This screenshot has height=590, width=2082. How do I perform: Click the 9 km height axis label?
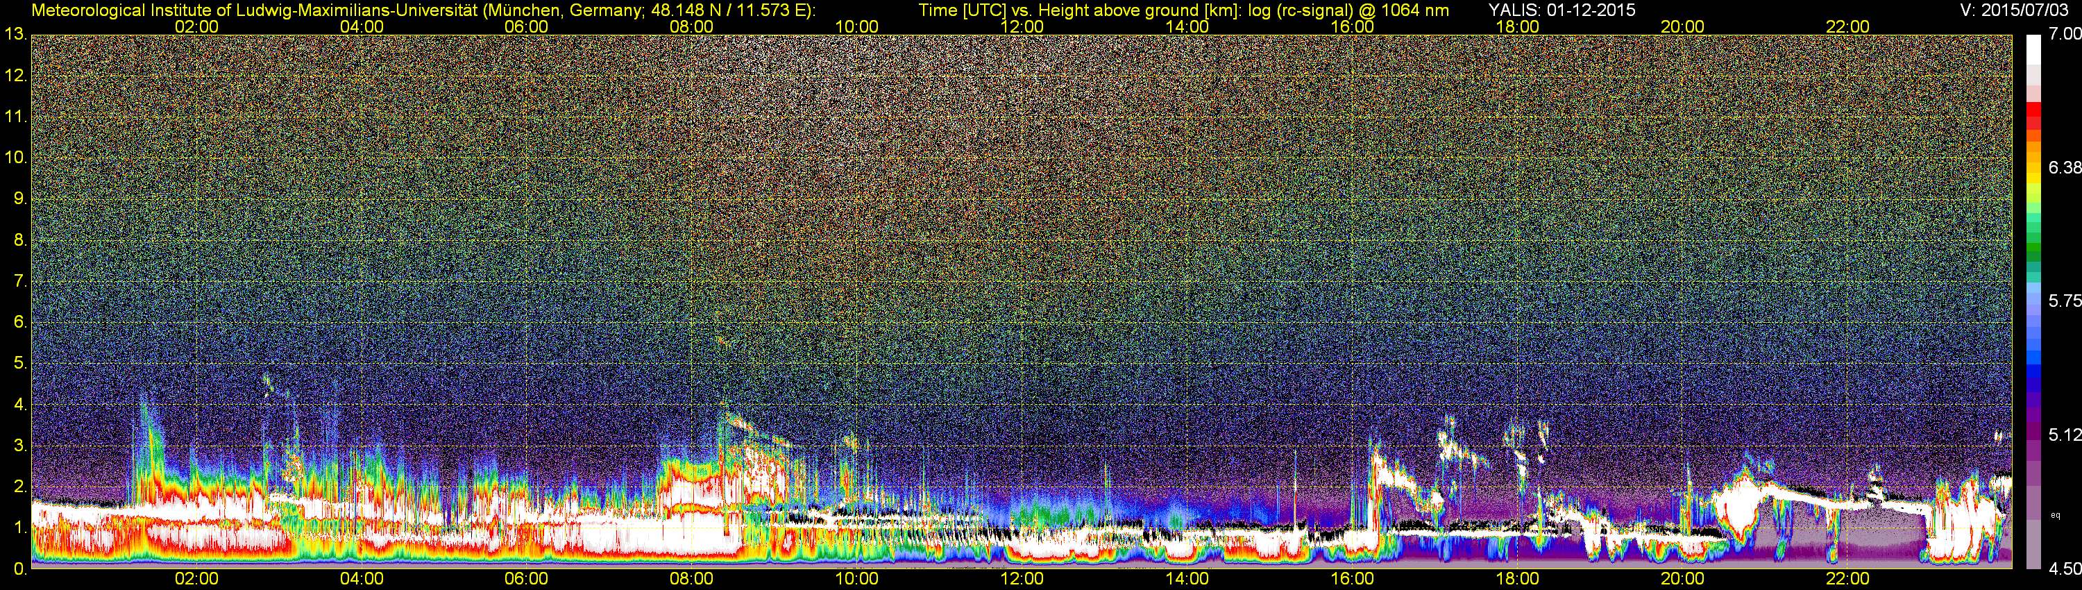click(20, 199)
